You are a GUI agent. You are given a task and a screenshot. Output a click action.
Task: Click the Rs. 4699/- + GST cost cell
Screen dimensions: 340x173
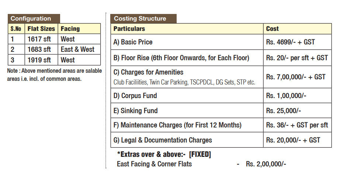[x=290, y=42]
